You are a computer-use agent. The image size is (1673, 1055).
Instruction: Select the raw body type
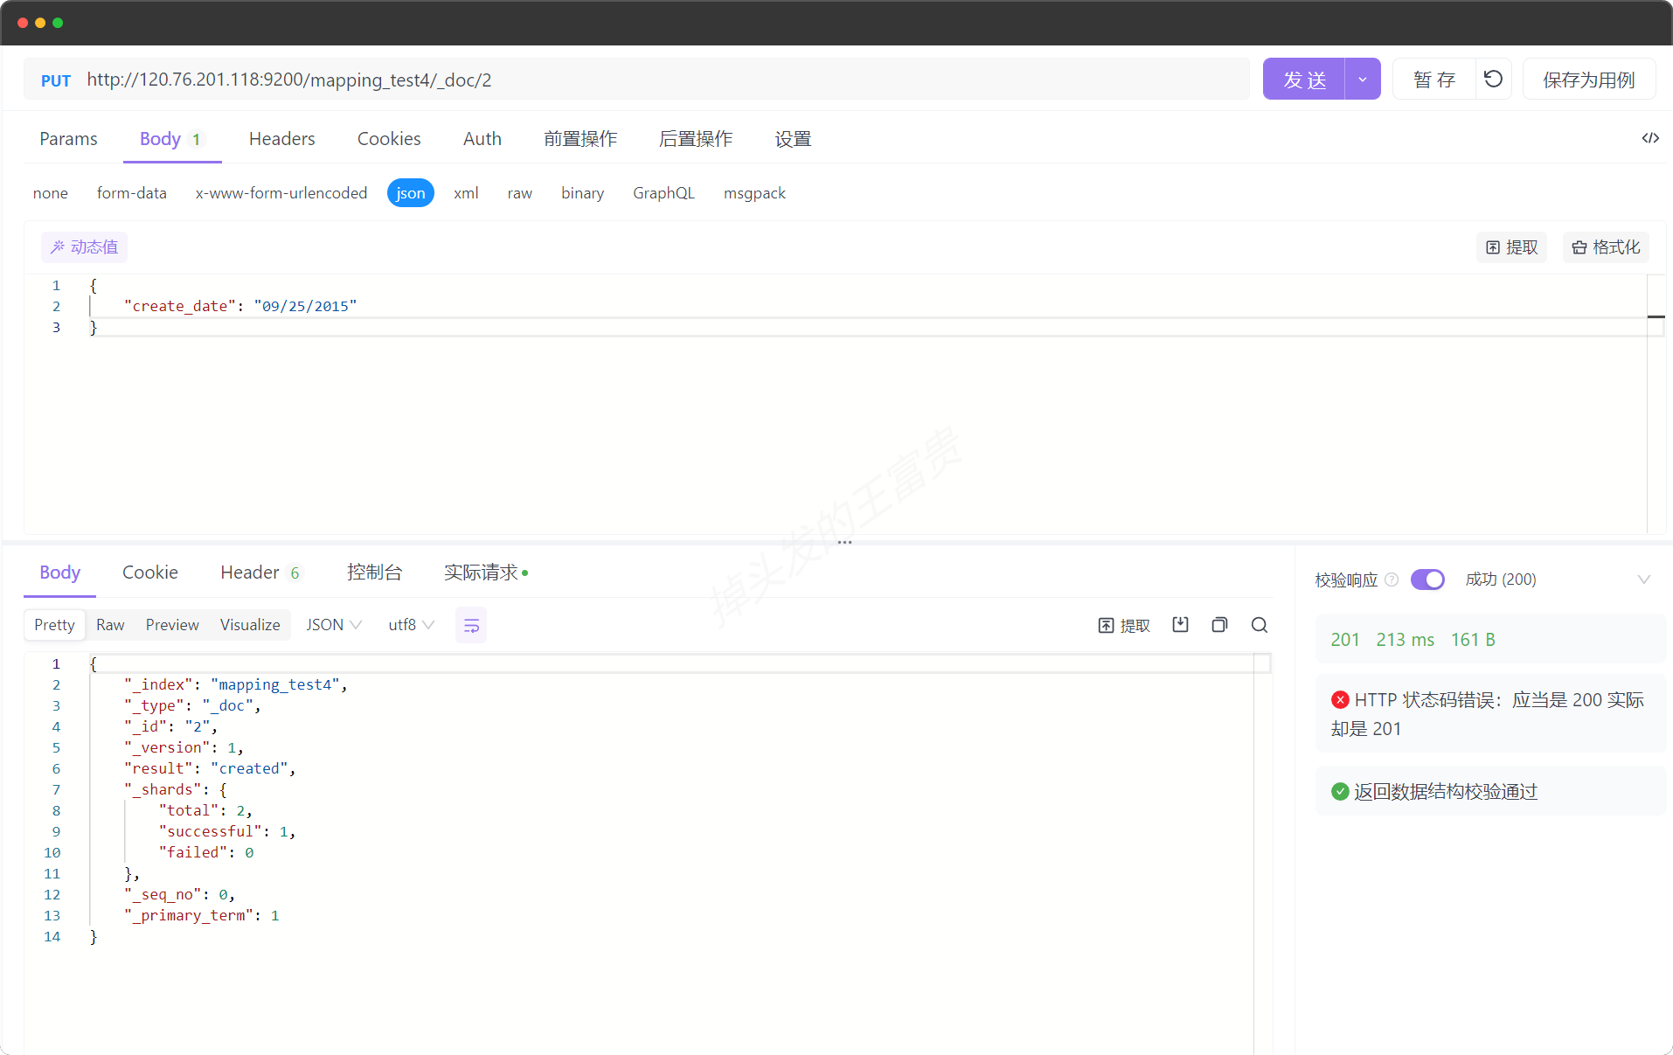520,193
